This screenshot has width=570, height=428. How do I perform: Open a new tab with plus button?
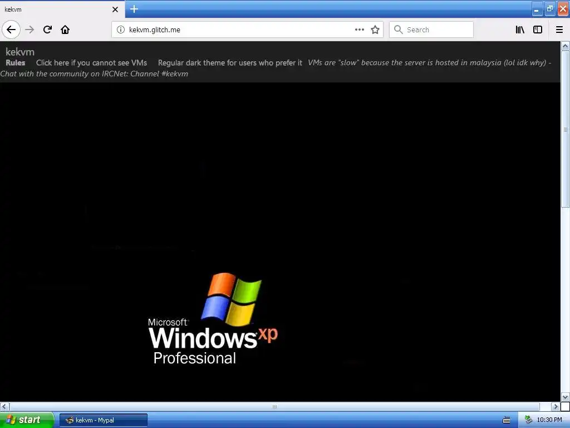coord(134,9)
